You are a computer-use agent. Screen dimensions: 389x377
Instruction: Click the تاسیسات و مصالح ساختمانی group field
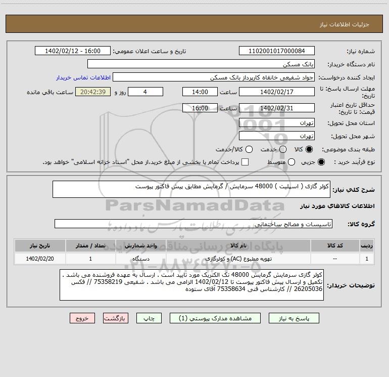[x=193, y=224]
